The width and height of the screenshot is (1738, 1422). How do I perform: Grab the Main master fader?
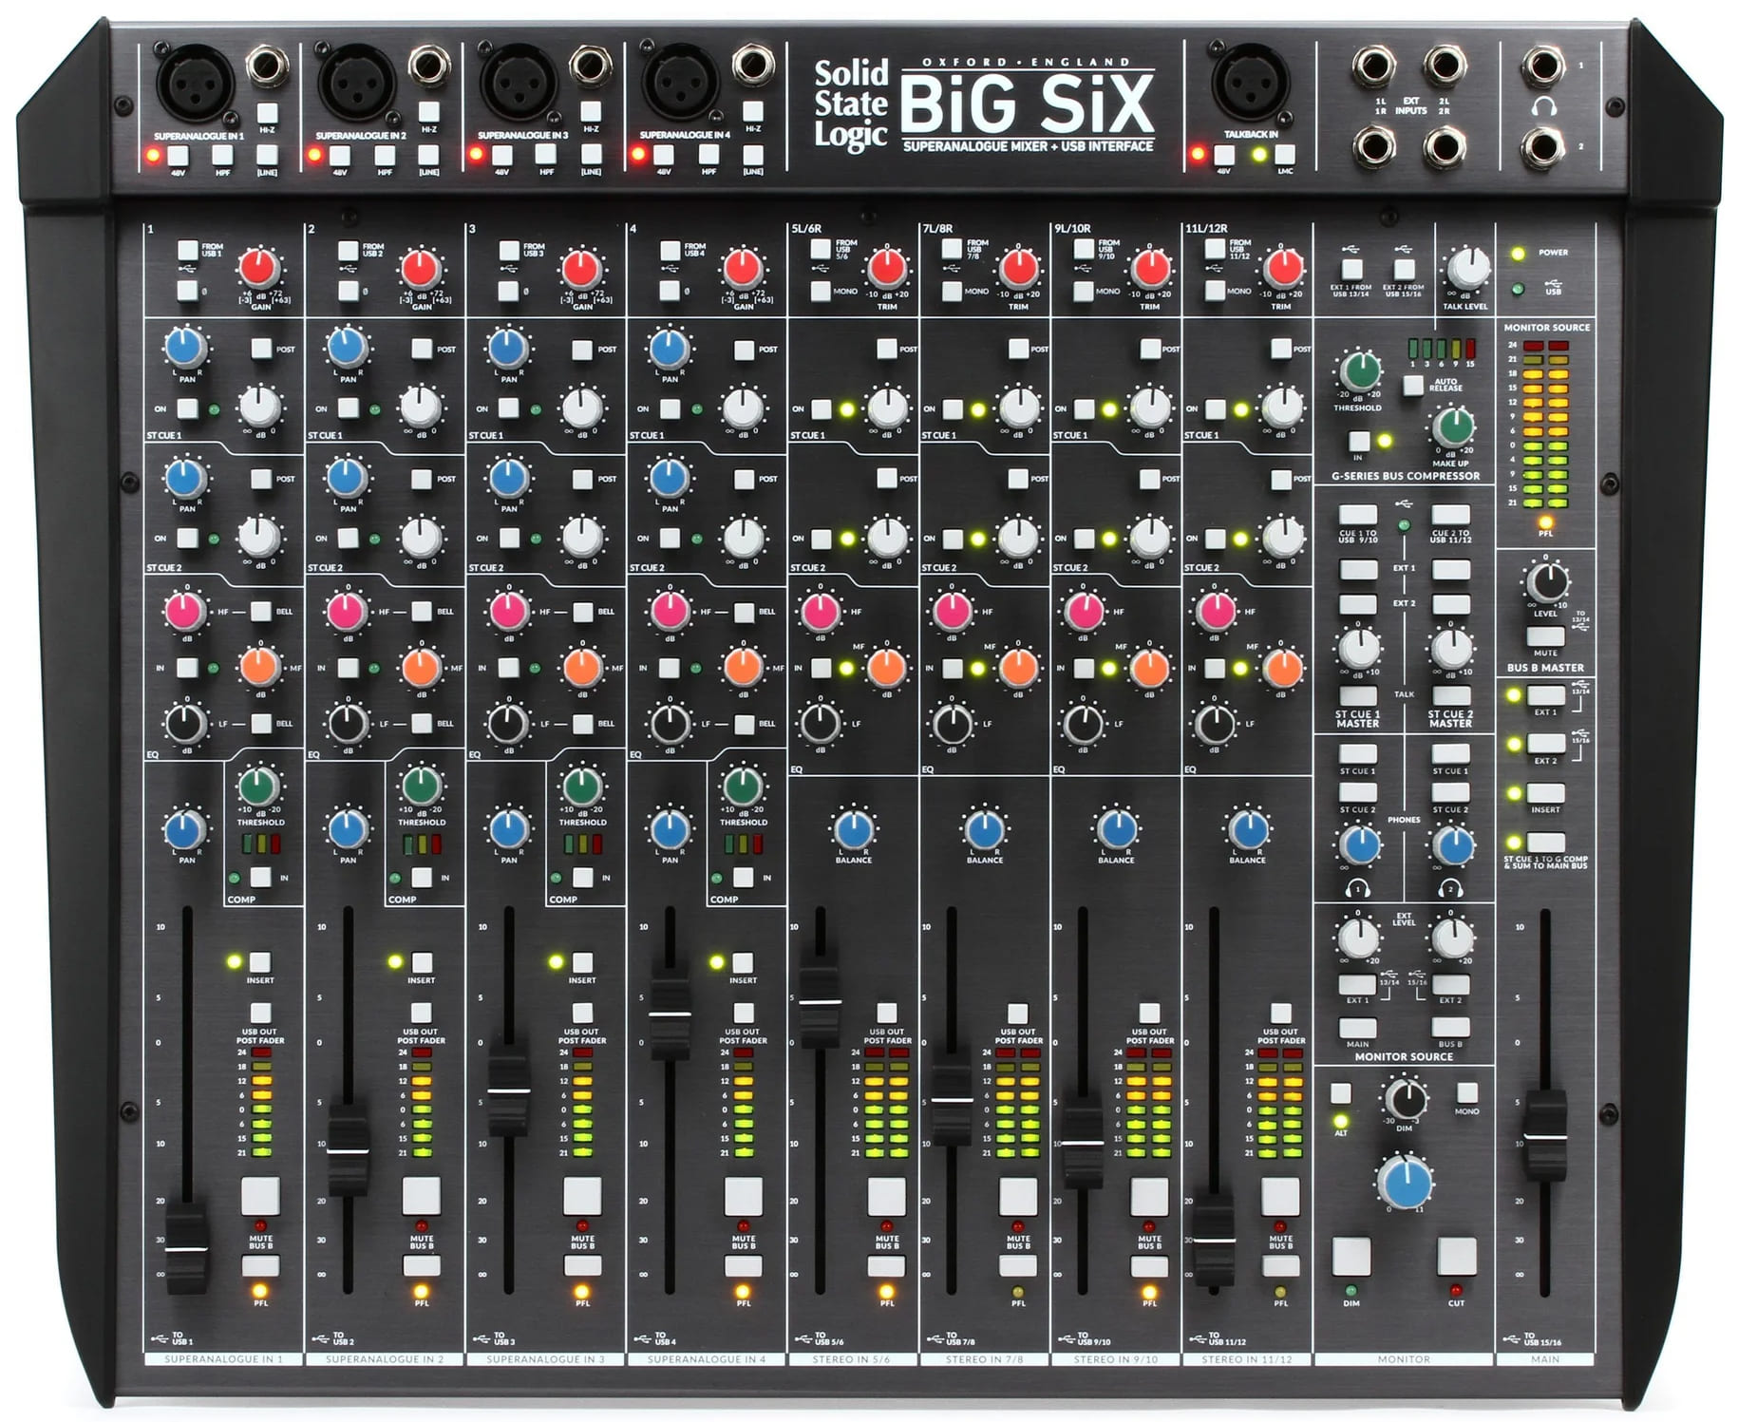(x=1544, y=1135)
